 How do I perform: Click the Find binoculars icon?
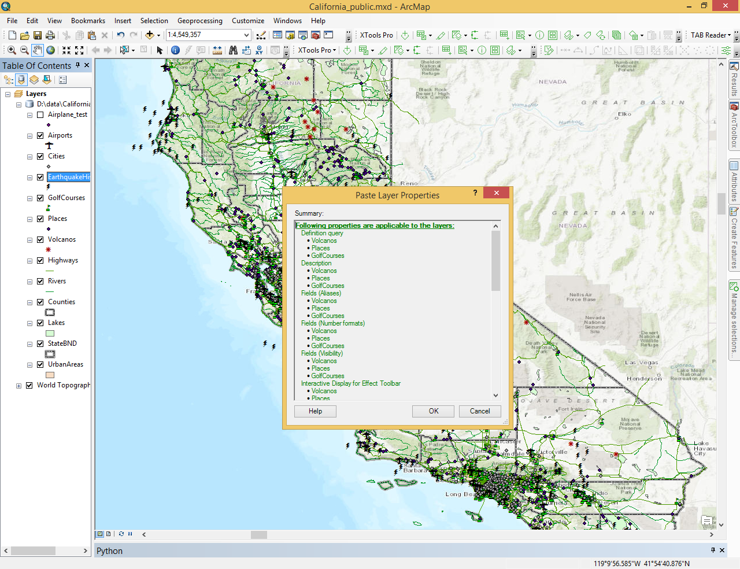pyautogui.click(x=233, y=50)
